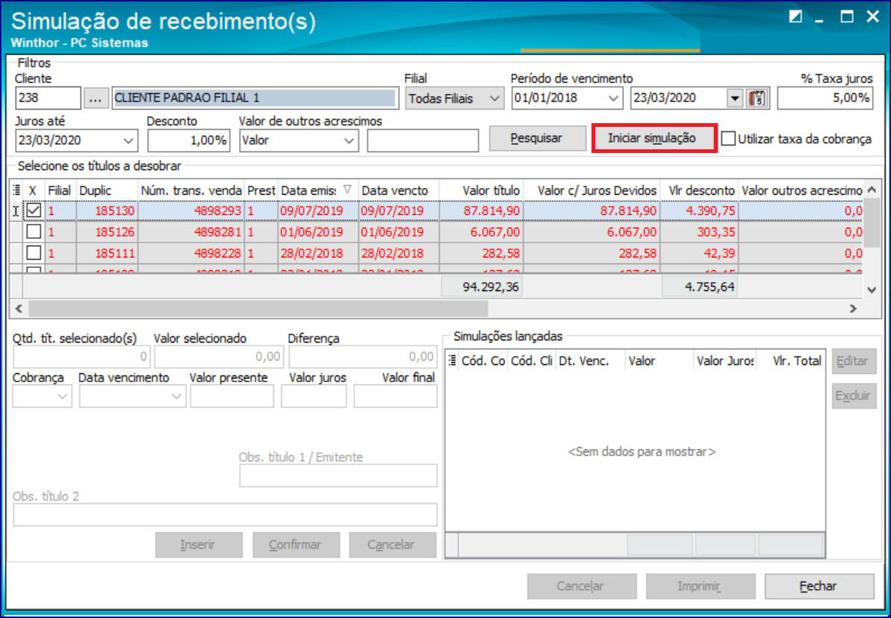
Task: Open grid options icon in Simulações lançadas
Action: point(453,360)
